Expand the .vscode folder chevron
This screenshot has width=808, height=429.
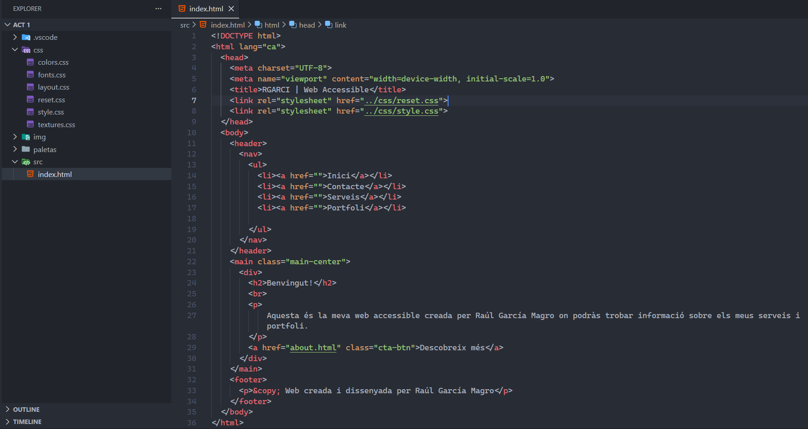[x=15, y=37]
